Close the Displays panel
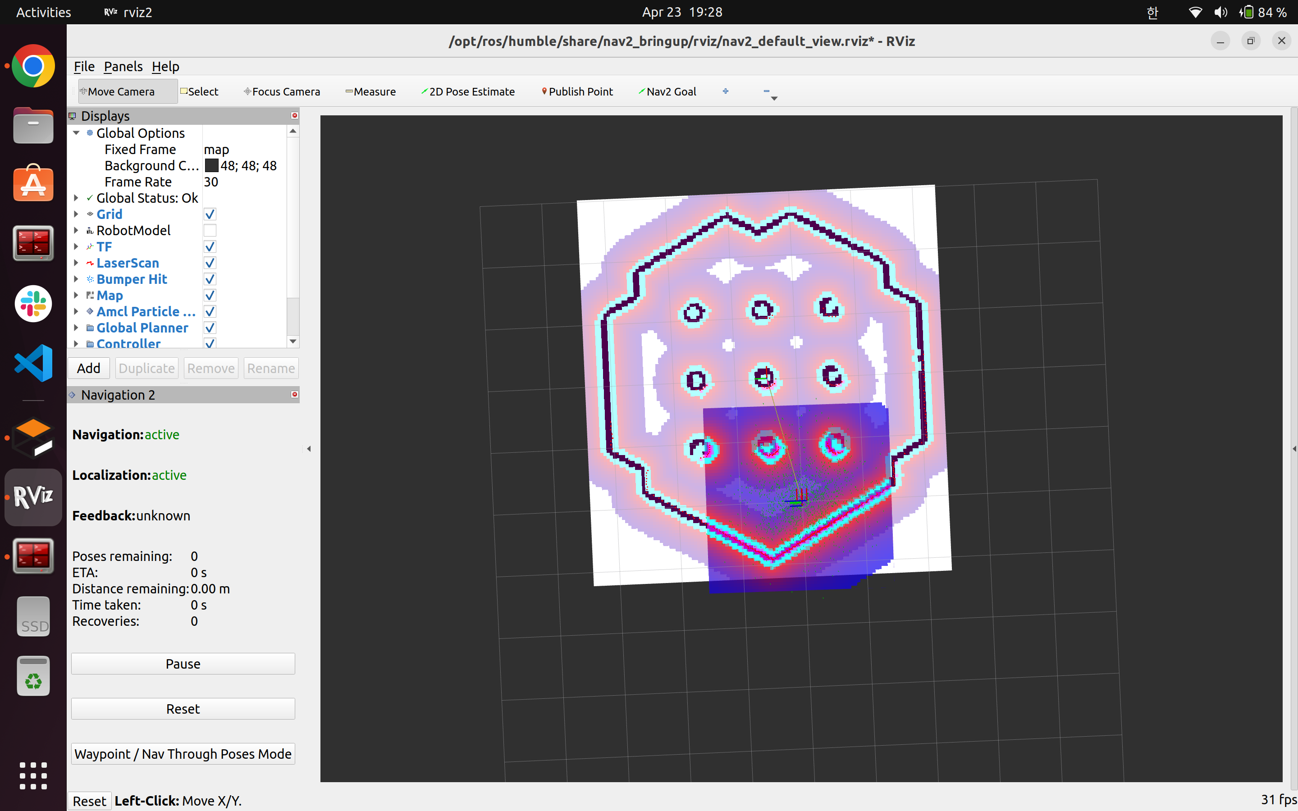The width and height of the screenshot is (1298, 811). [x=294, y=115]
